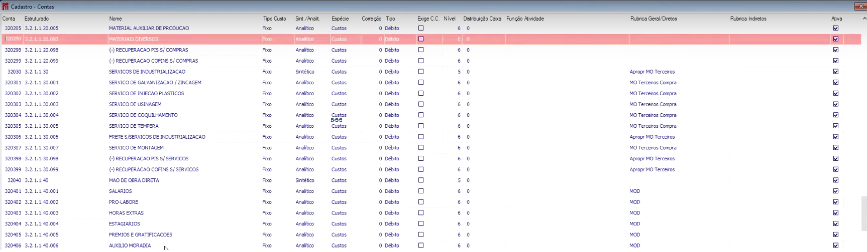Click the vertical scrollbar up arrow
Screen dimensions: 867x252
click(864, 19)
